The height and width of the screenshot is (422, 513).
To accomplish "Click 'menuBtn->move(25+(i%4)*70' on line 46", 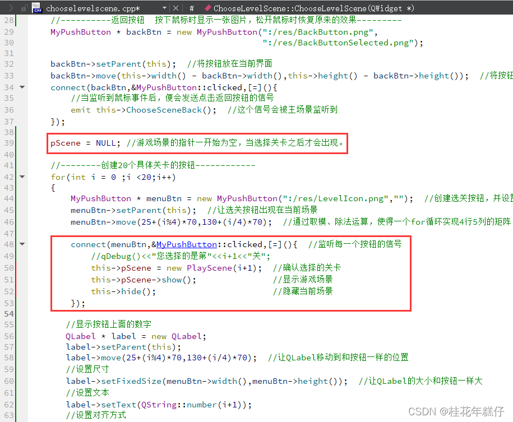I will [x=133, y=222].
